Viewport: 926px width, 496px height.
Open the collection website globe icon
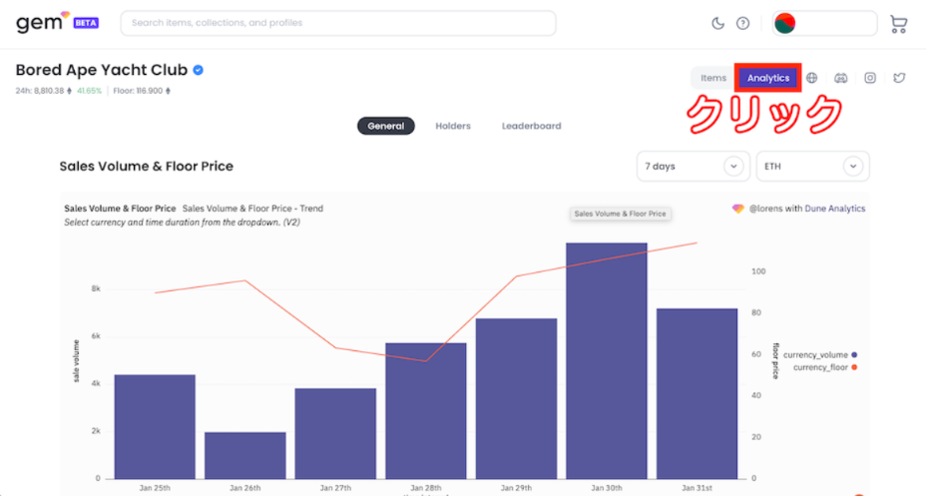tap(812, 78)
